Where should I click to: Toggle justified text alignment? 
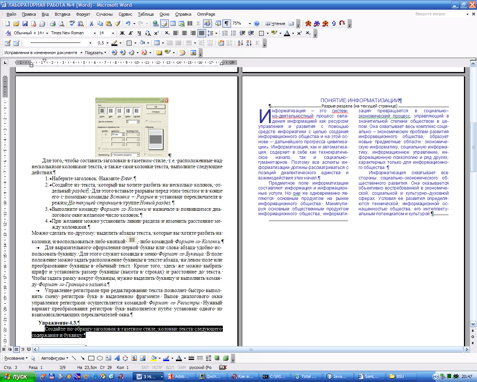point(202,33)
